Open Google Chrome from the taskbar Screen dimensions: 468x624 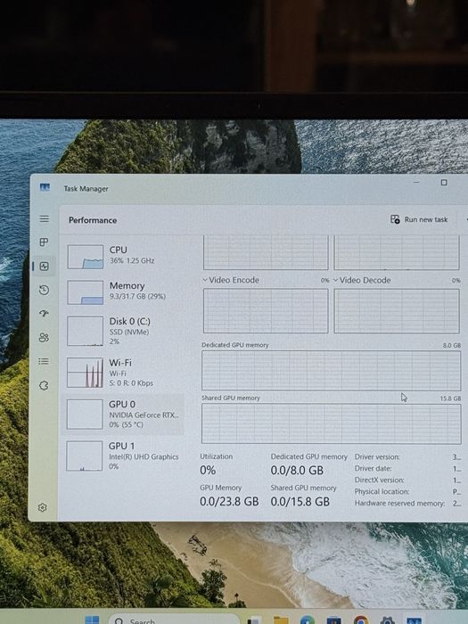coord(360,620)
